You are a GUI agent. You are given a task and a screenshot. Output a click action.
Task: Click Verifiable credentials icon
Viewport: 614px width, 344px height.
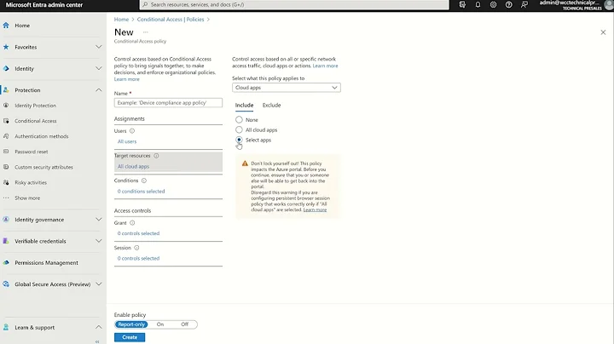coord(6,241)
